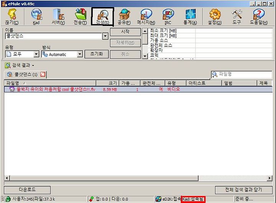Click the 초기화 (Reset) button
Viewport: 276px width, 203px height.
(x=97, y=54)
